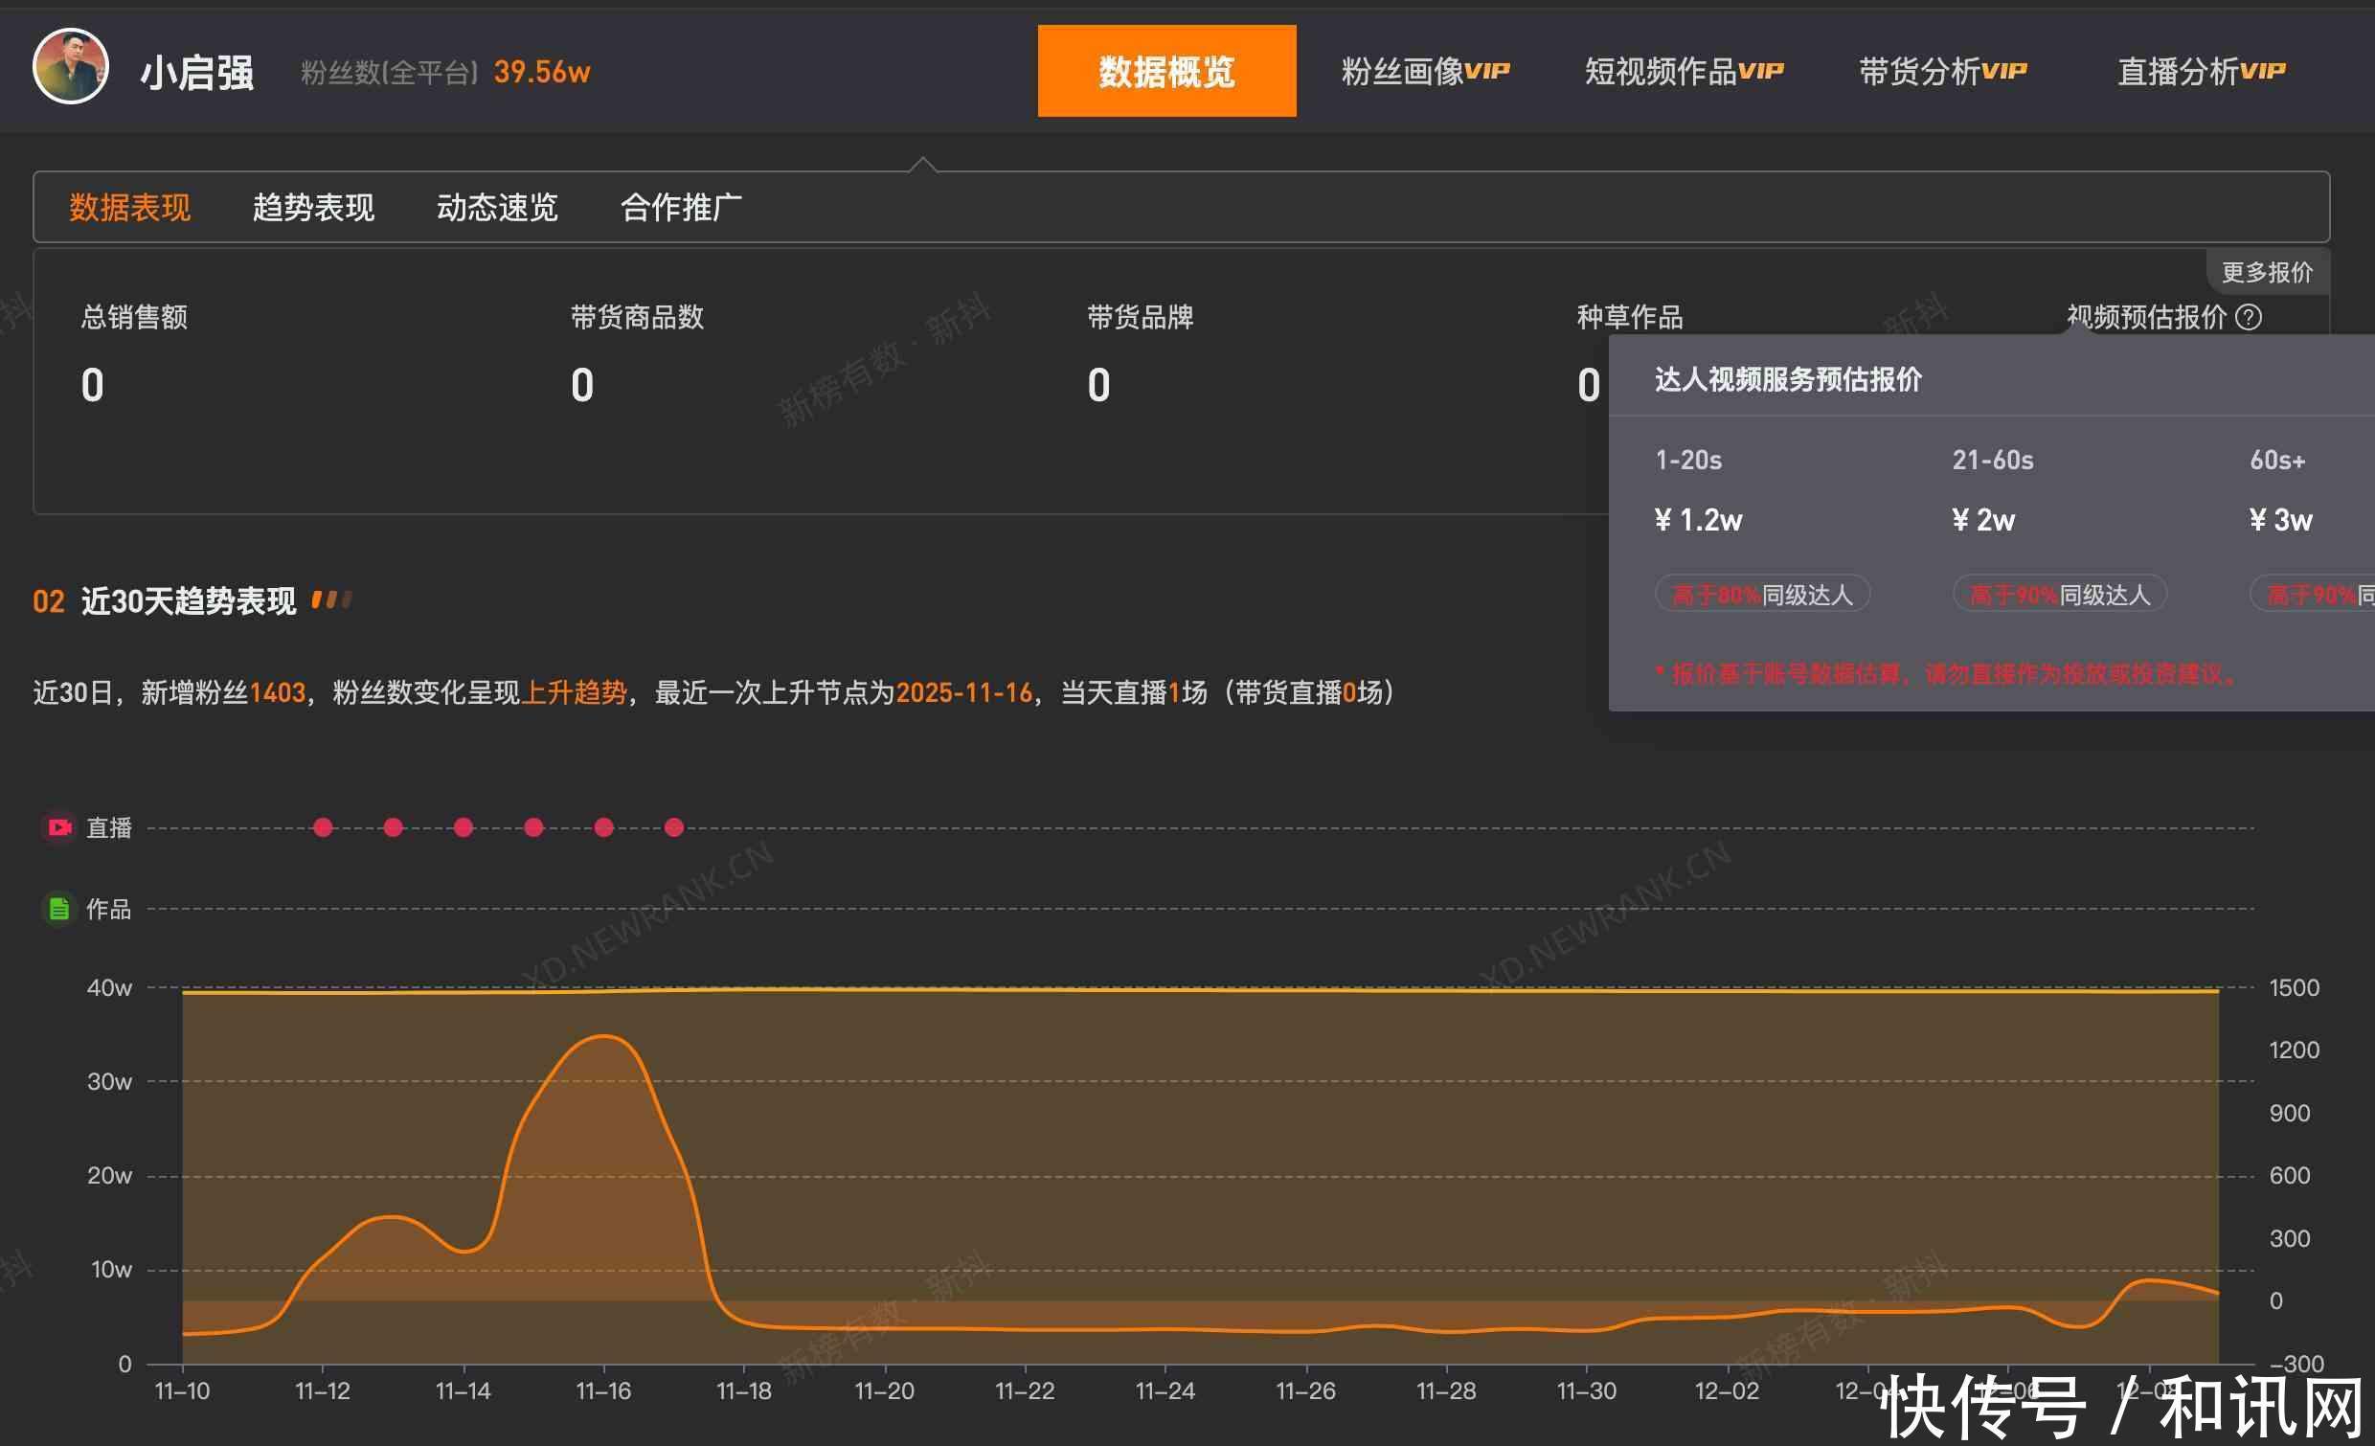Open 短视频作品 VIP tab
Viewport: 2375px width, 1446px height.
coord(1684,71)
